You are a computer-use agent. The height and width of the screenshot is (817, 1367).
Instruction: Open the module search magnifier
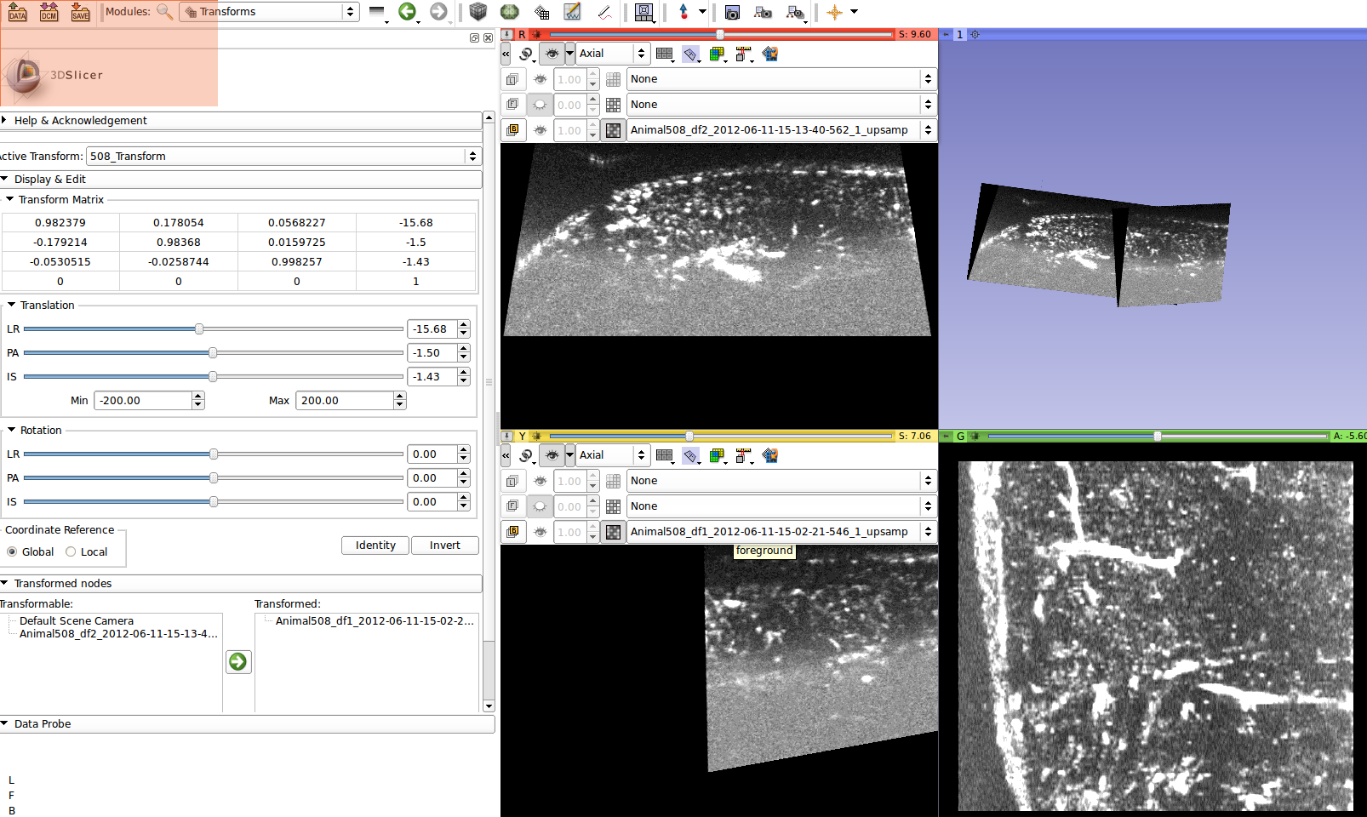pyautogui.click(x=164, y=12)
